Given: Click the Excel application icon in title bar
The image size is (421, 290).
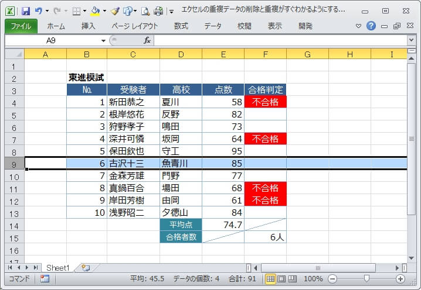Looking at the screenshot, I should [x=10, y=11].
